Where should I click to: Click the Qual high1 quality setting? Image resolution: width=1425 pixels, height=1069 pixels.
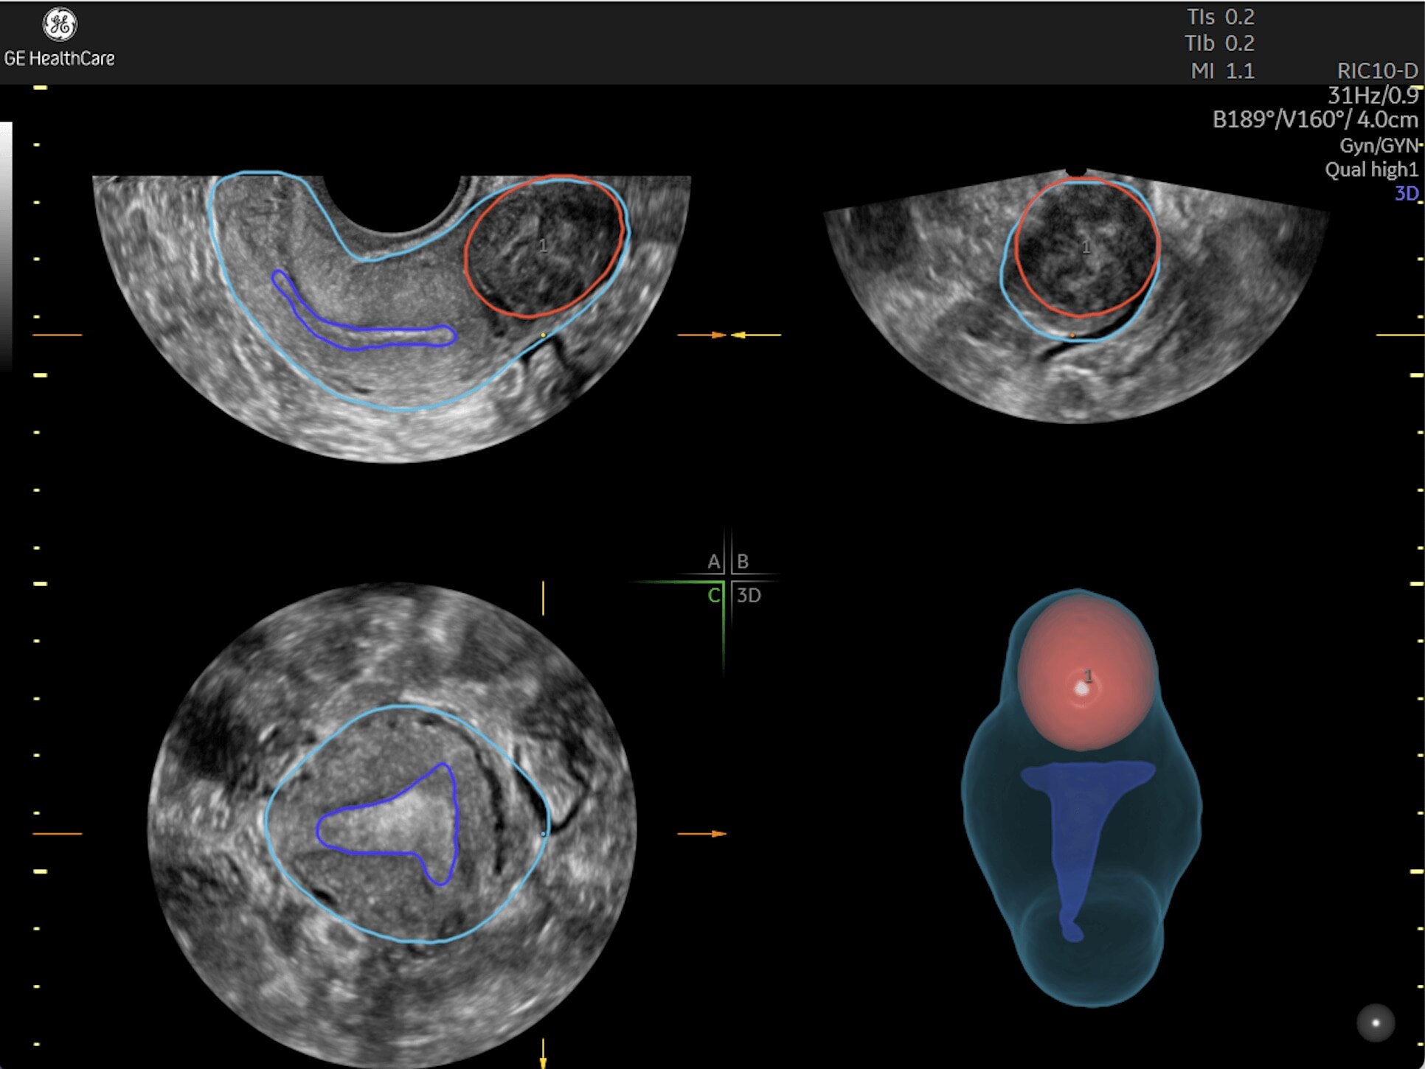click(x=1371, y=170)
